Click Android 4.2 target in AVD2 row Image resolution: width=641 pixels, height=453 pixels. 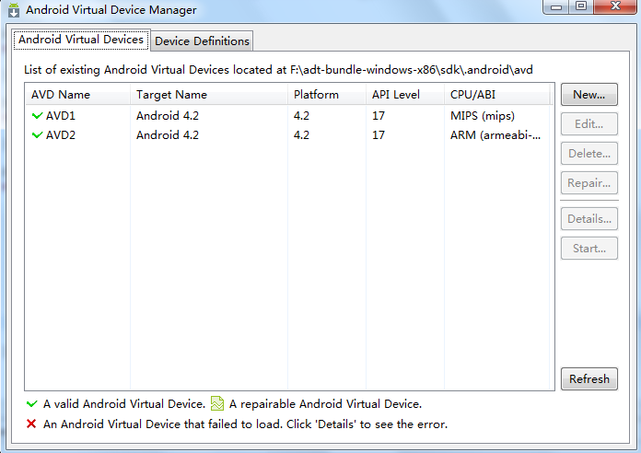[x=168, y=135]
